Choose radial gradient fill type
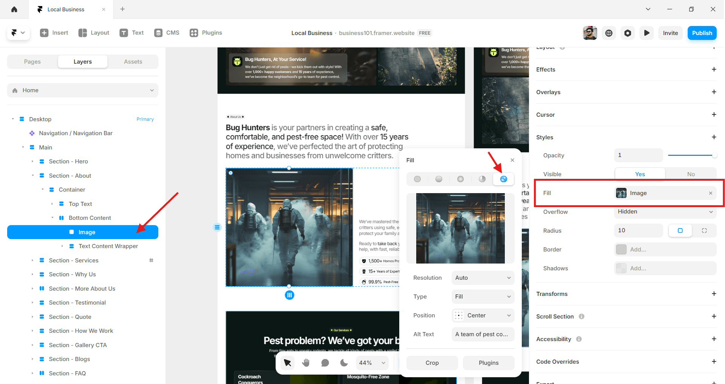Screen dimensions: 725x384 pyautogui.click(x=460, y=179)
